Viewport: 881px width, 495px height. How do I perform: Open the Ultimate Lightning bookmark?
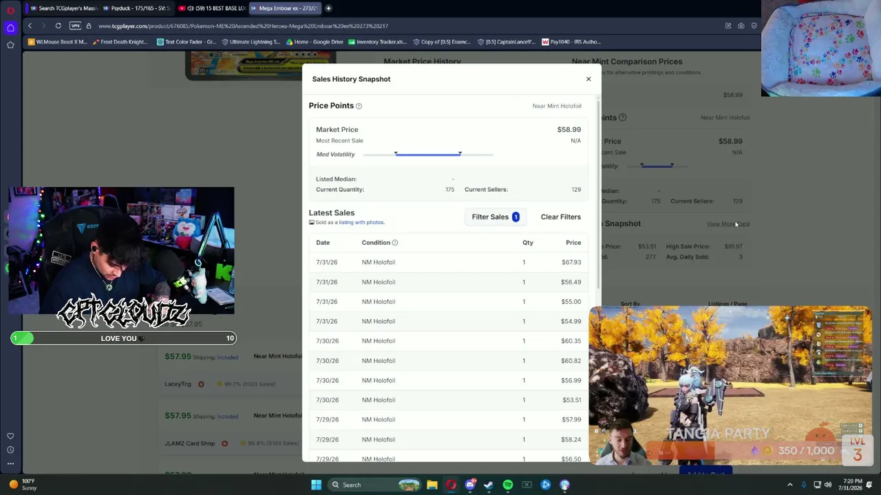coord(251,42)
